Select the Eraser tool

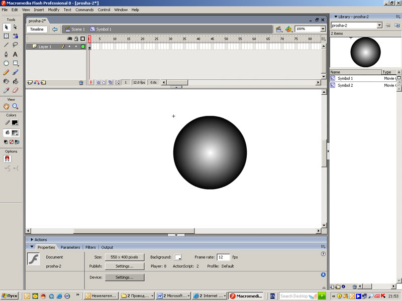15,90
